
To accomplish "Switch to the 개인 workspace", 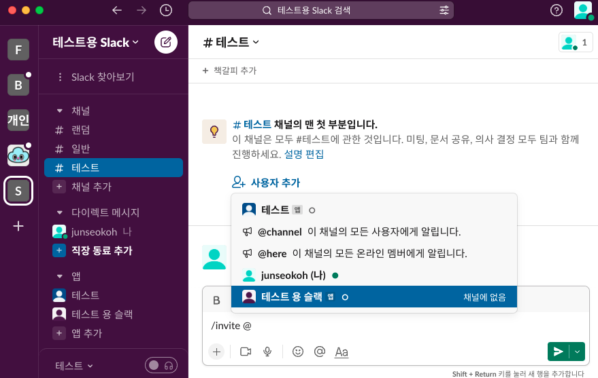I will point(18,120).
